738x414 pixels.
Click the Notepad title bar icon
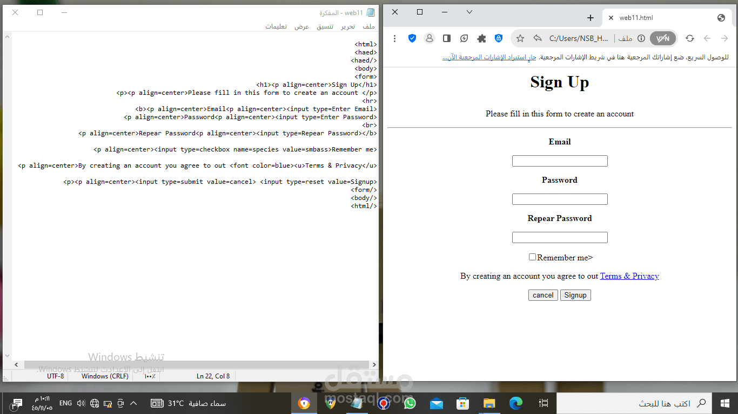click(x=370, y=12)
